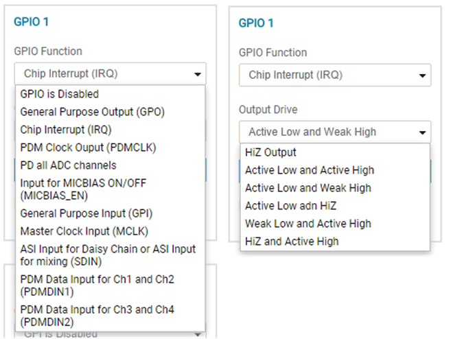This screenshot has height=339, width=451.
Task: Choose 'HiZ Output' drive option
Action: tap(271, 152)
